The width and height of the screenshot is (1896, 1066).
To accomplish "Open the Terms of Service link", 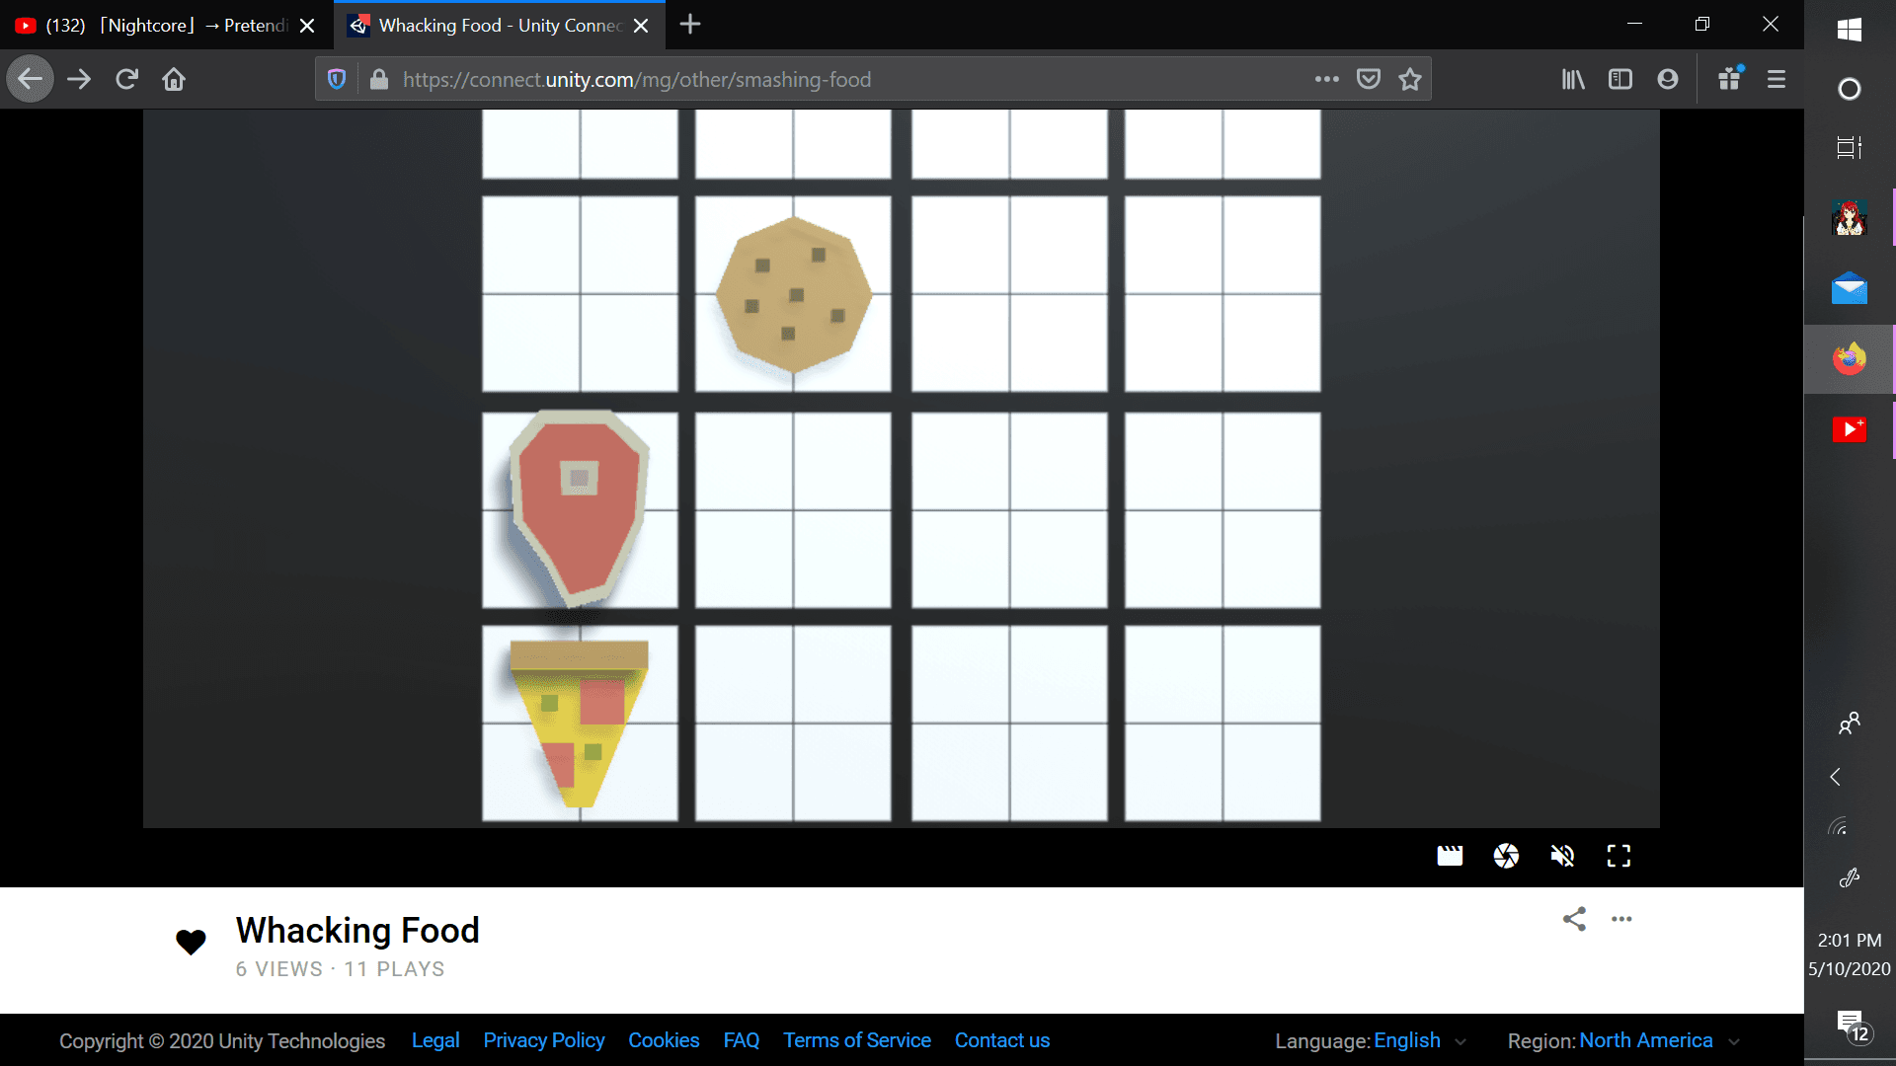I will [856, 1040].
